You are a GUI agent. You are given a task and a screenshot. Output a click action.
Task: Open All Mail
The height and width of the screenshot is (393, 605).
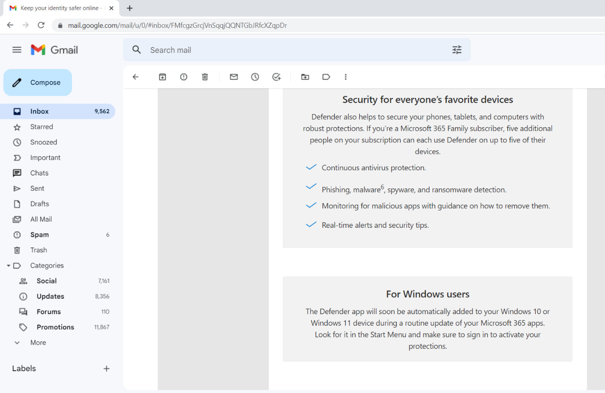58,219
